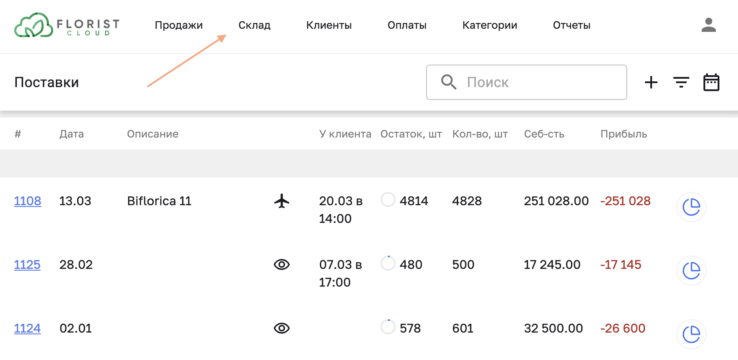The height and width of the screenshot is (360, 738).
Task: Open supply 1108 via its number link
Action: point(27,201)
